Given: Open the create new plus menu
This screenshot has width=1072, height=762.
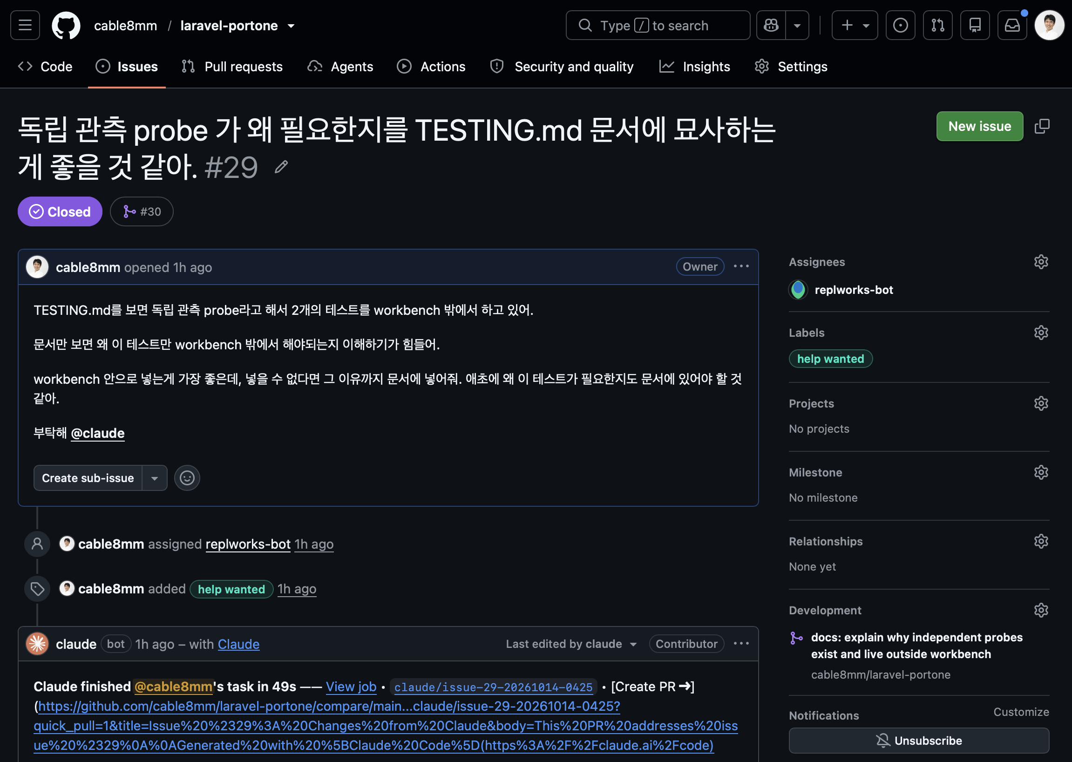Looking at the screenshot, I should tap(855, 25).
